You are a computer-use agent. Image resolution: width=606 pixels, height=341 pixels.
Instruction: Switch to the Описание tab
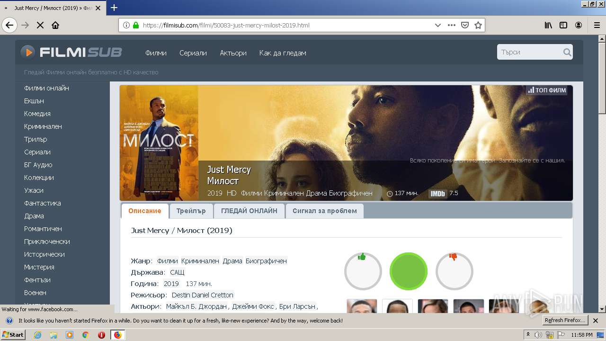click(x=145, y=211)
